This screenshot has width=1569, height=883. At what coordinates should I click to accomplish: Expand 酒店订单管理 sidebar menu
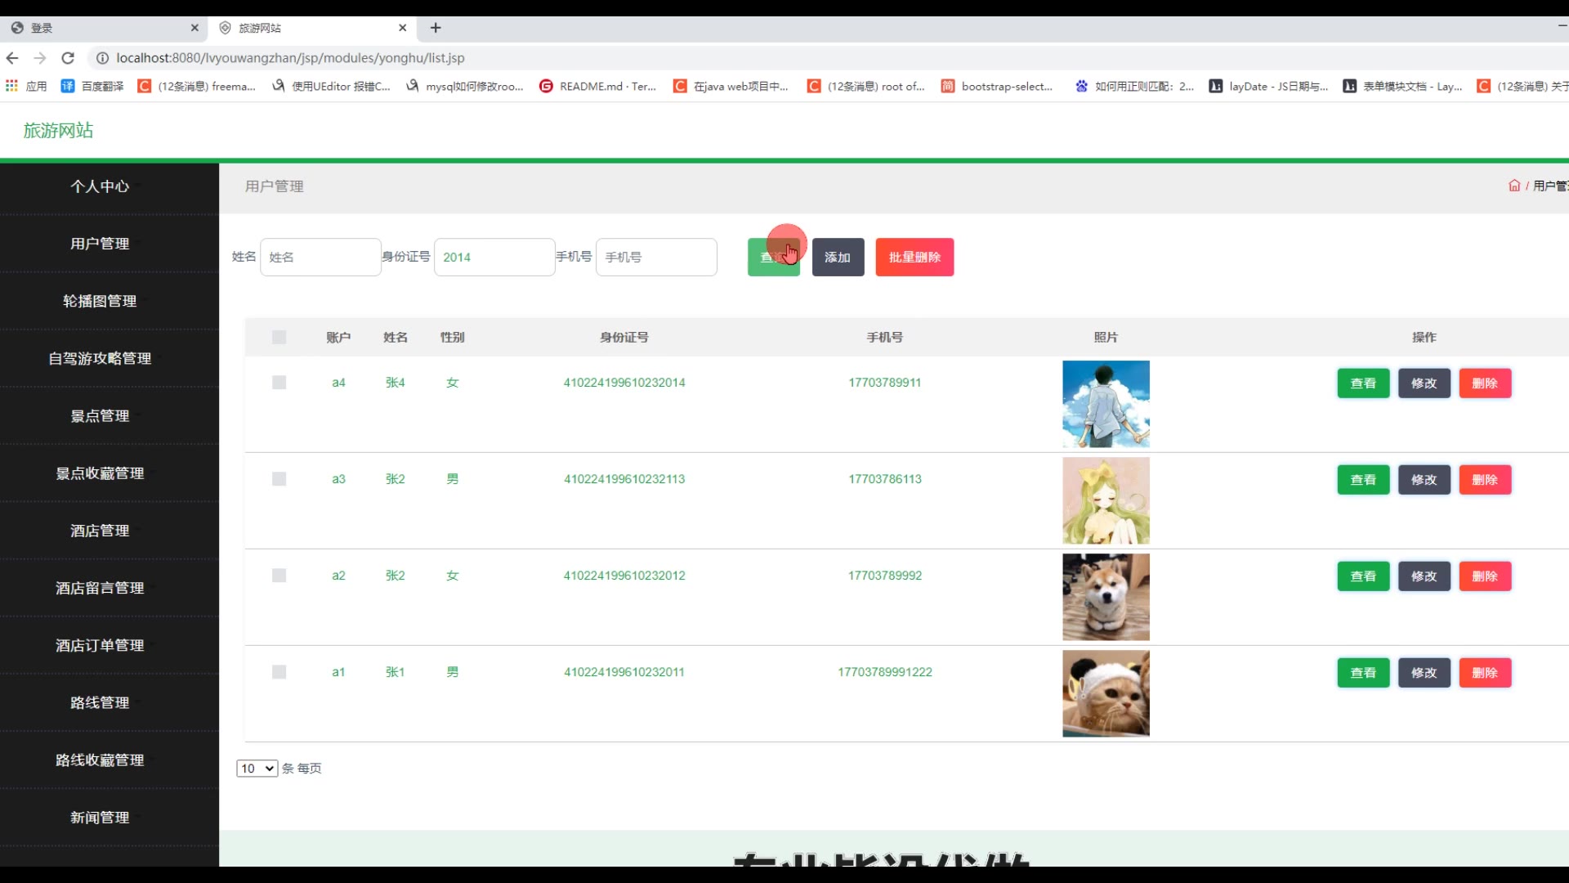[100, 646]
